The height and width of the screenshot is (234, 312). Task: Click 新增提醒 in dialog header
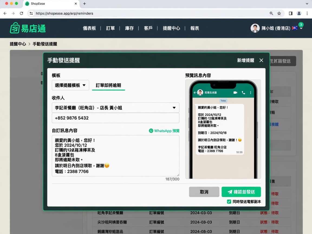[246, 60]
